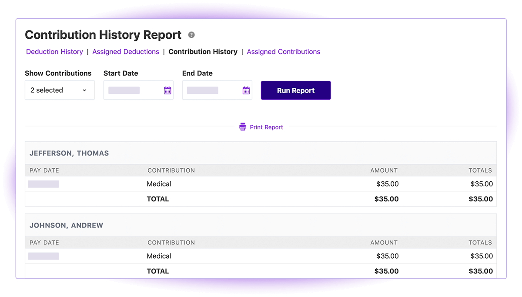Focus the End Date input field

pos(217,90)
